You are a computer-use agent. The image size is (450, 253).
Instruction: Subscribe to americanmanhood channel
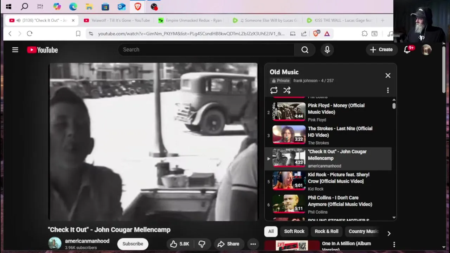tap(133, 244)
